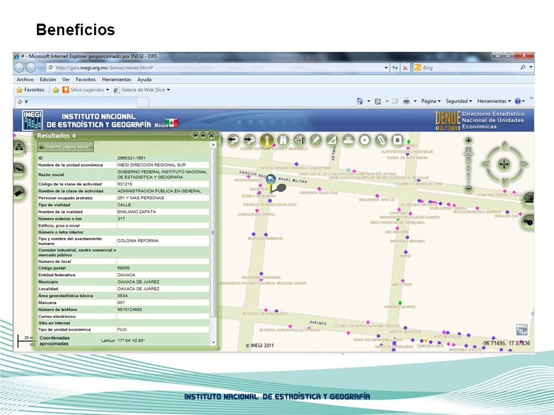Click the browser printer icon
Screen dimensions: 554x415
[406, 101]
